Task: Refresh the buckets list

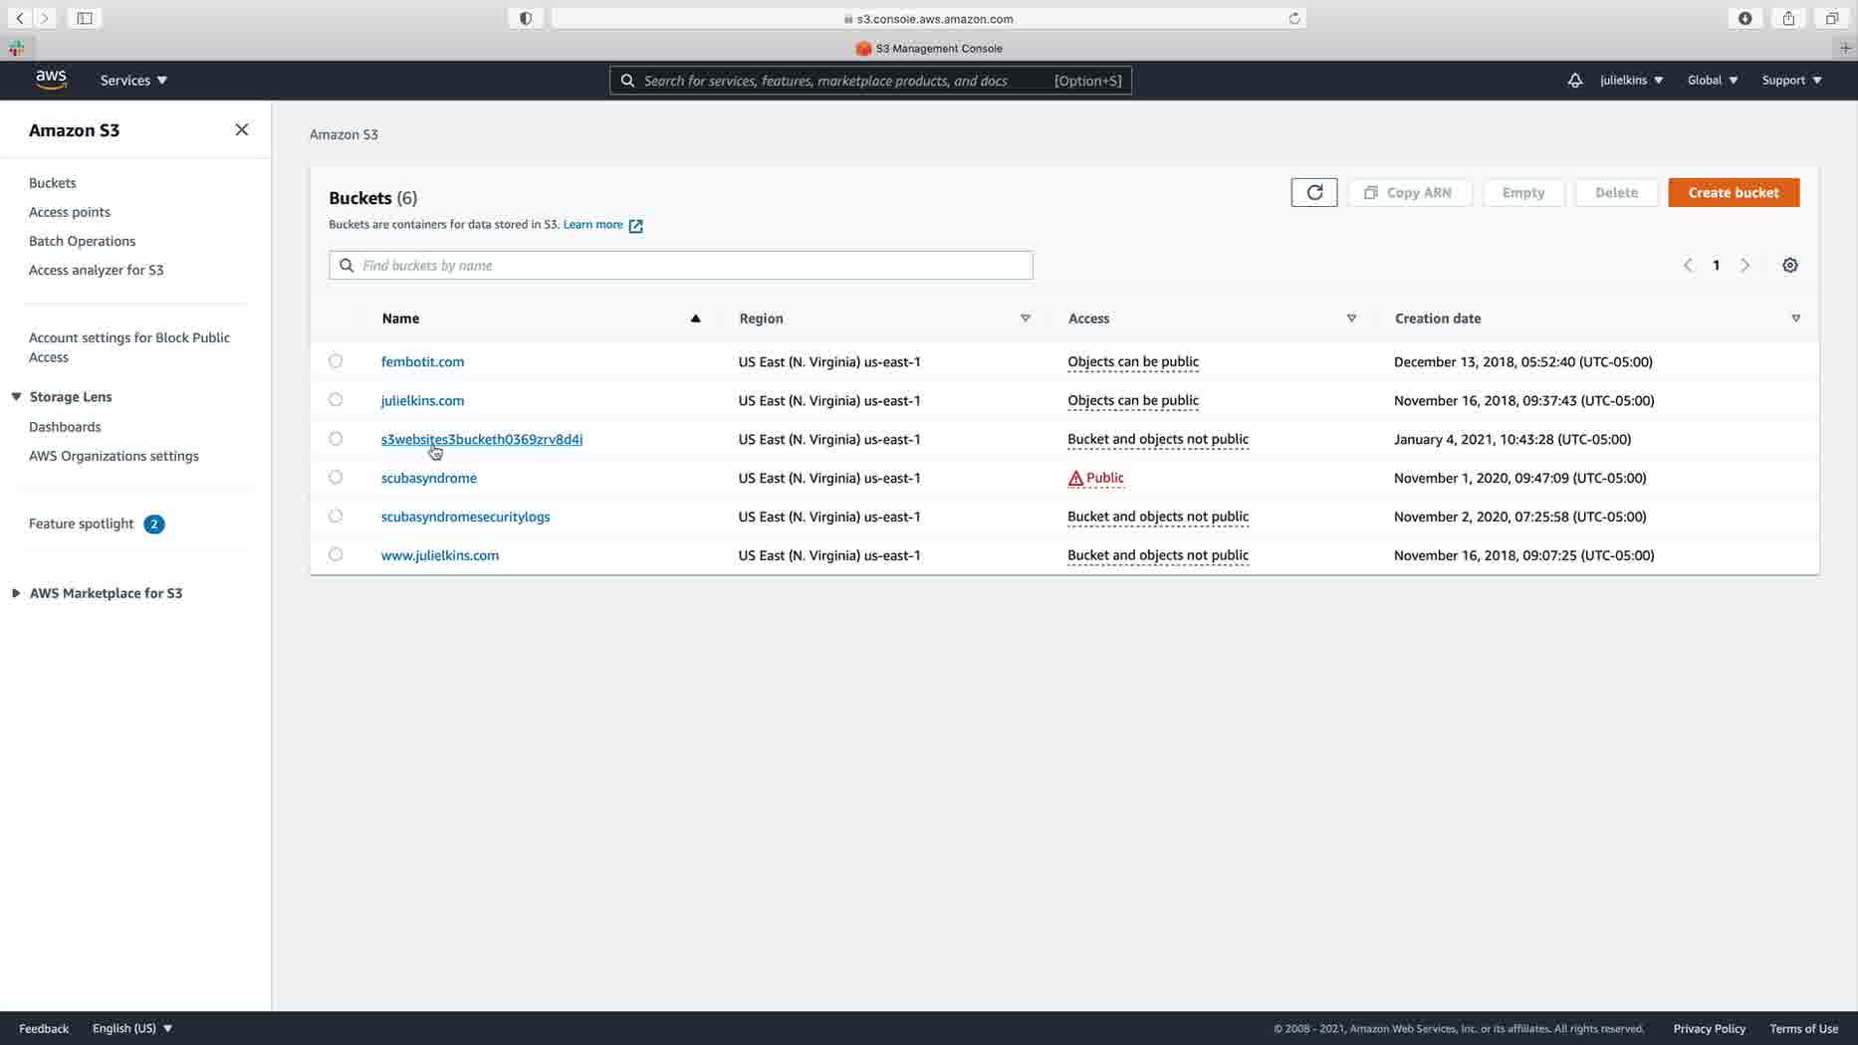Action: pos(1314,192)
